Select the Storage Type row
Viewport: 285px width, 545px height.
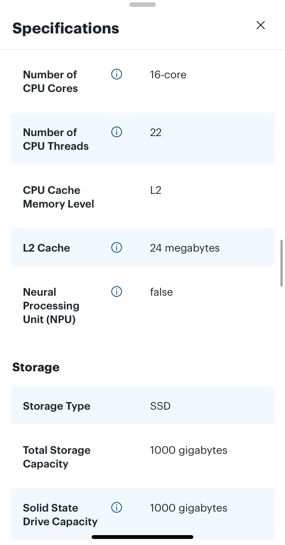point(142,406)
